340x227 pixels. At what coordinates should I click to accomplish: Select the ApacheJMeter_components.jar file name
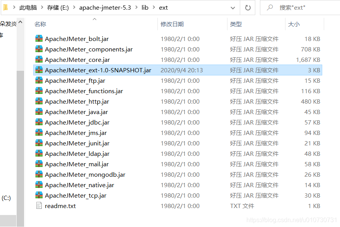(x=89, y=49)
